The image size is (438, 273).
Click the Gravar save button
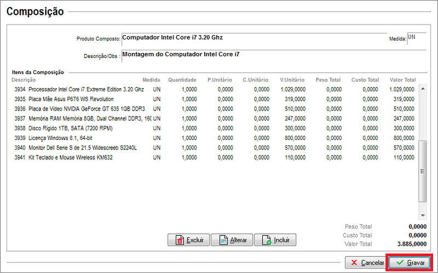tap(411, 263)
